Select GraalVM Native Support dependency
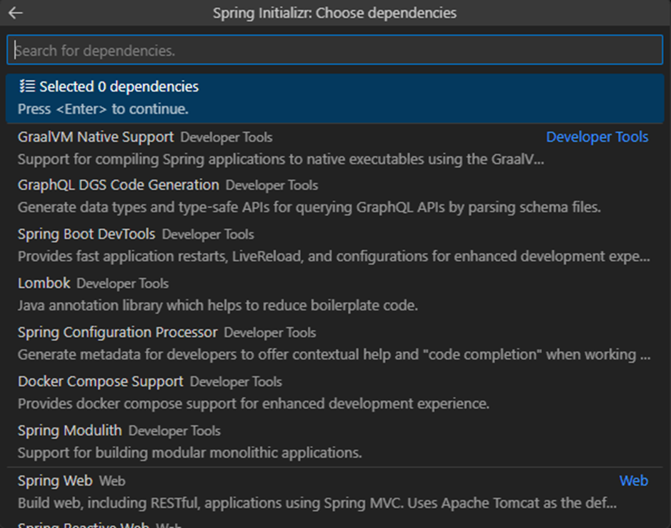This screenshot has width=671, height=528. 96,136
